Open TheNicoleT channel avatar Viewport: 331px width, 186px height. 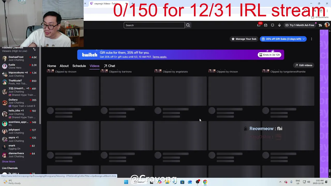[x=5, y=82]
